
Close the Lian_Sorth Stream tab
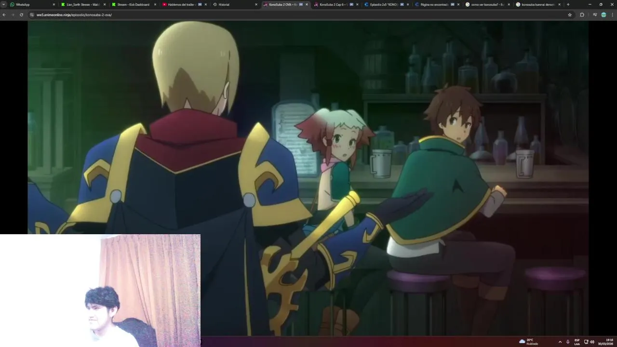[x=105, y=4]
